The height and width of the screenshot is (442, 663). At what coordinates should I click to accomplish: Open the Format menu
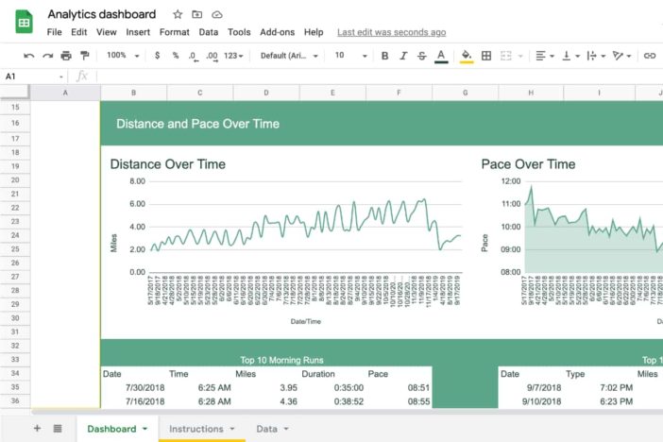pyautogui.click(x=174, y=32)
